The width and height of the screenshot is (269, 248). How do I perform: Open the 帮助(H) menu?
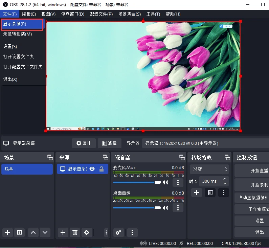pyautogui.click(x=173, y=14)
